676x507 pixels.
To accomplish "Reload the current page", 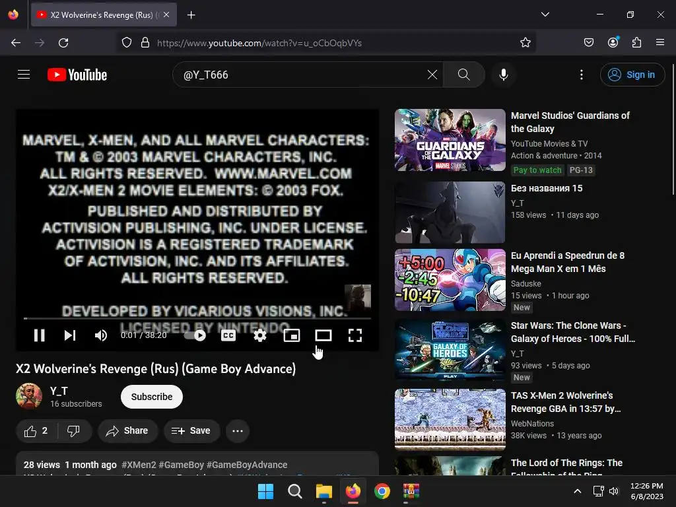I will click(x=63, y=43).
